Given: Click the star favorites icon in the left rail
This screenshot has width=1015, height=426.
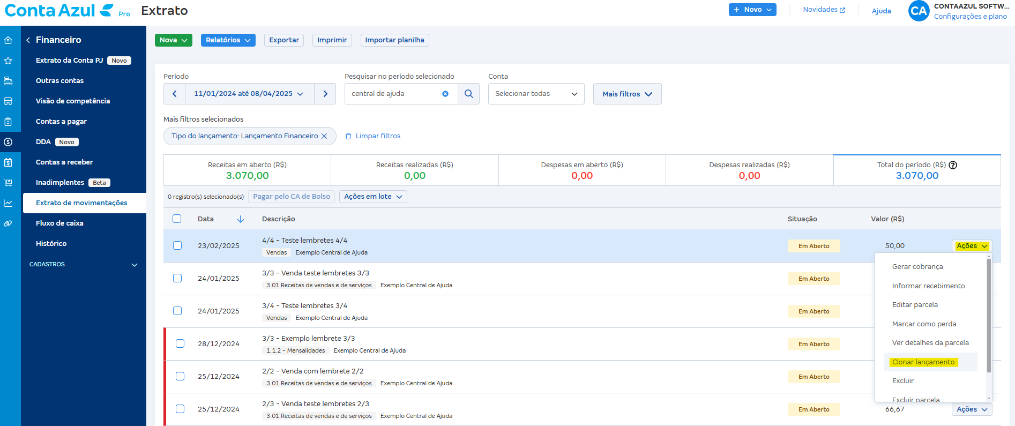Looking at the screenshot, I should tap(8, 61).
